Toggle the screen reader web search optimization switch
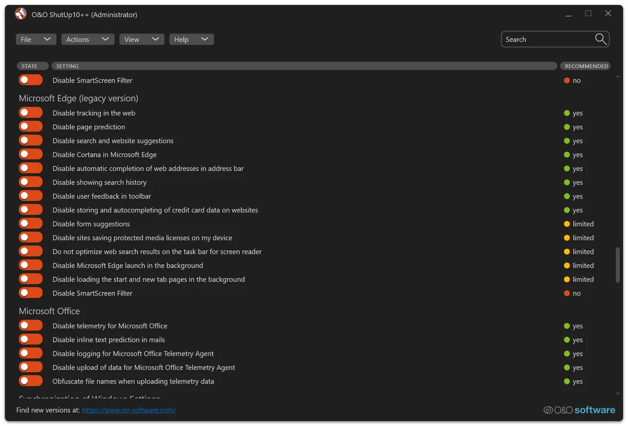The width and height of the screenshot is (628, 426). pyautogui.click(x=30, y=251)
